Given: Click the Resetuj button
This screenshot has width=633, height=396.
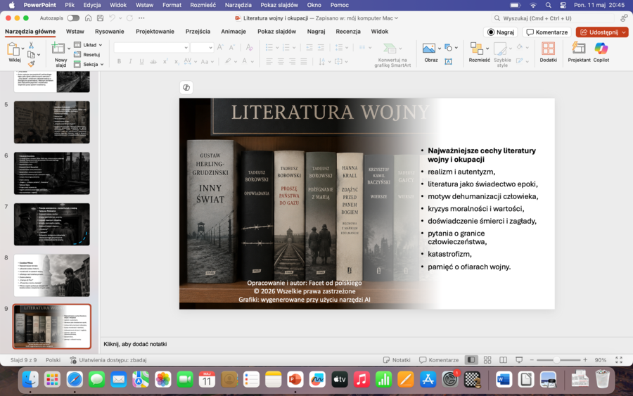Looking at the screenshot, I should [x=88, y=54].
